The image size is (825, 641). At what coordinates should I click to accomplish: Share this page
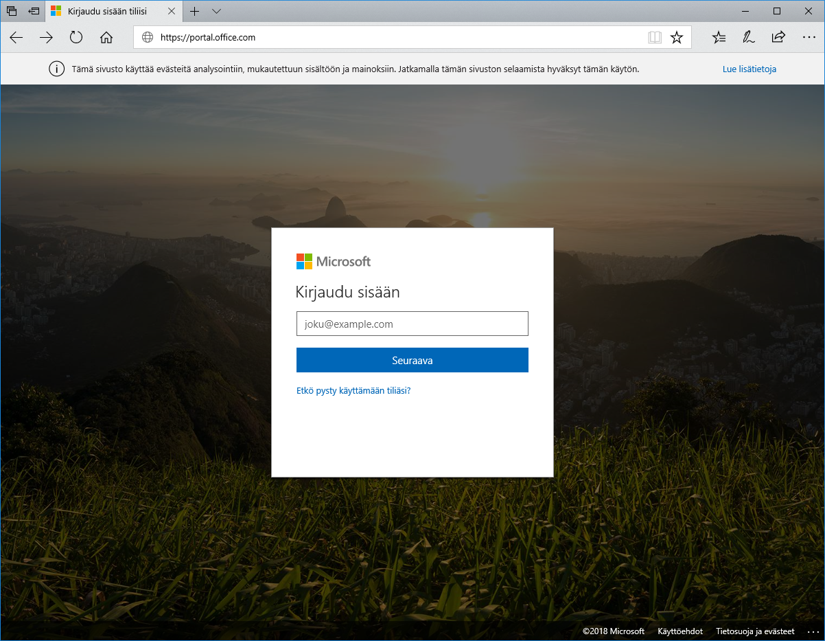[778, 38]
